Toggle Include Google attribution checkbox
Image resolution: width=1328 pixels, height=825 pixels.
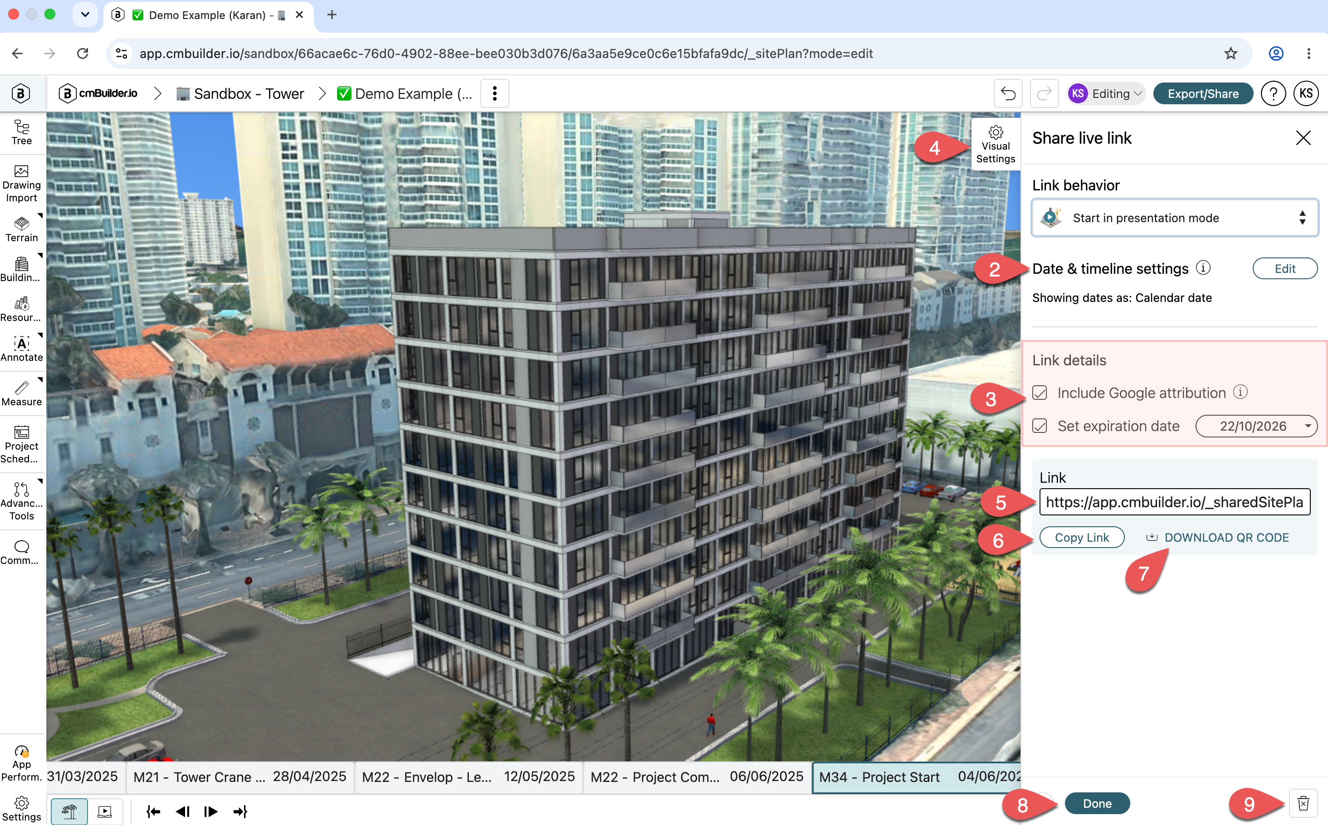pyautogui.click(x=1040, y=393)
